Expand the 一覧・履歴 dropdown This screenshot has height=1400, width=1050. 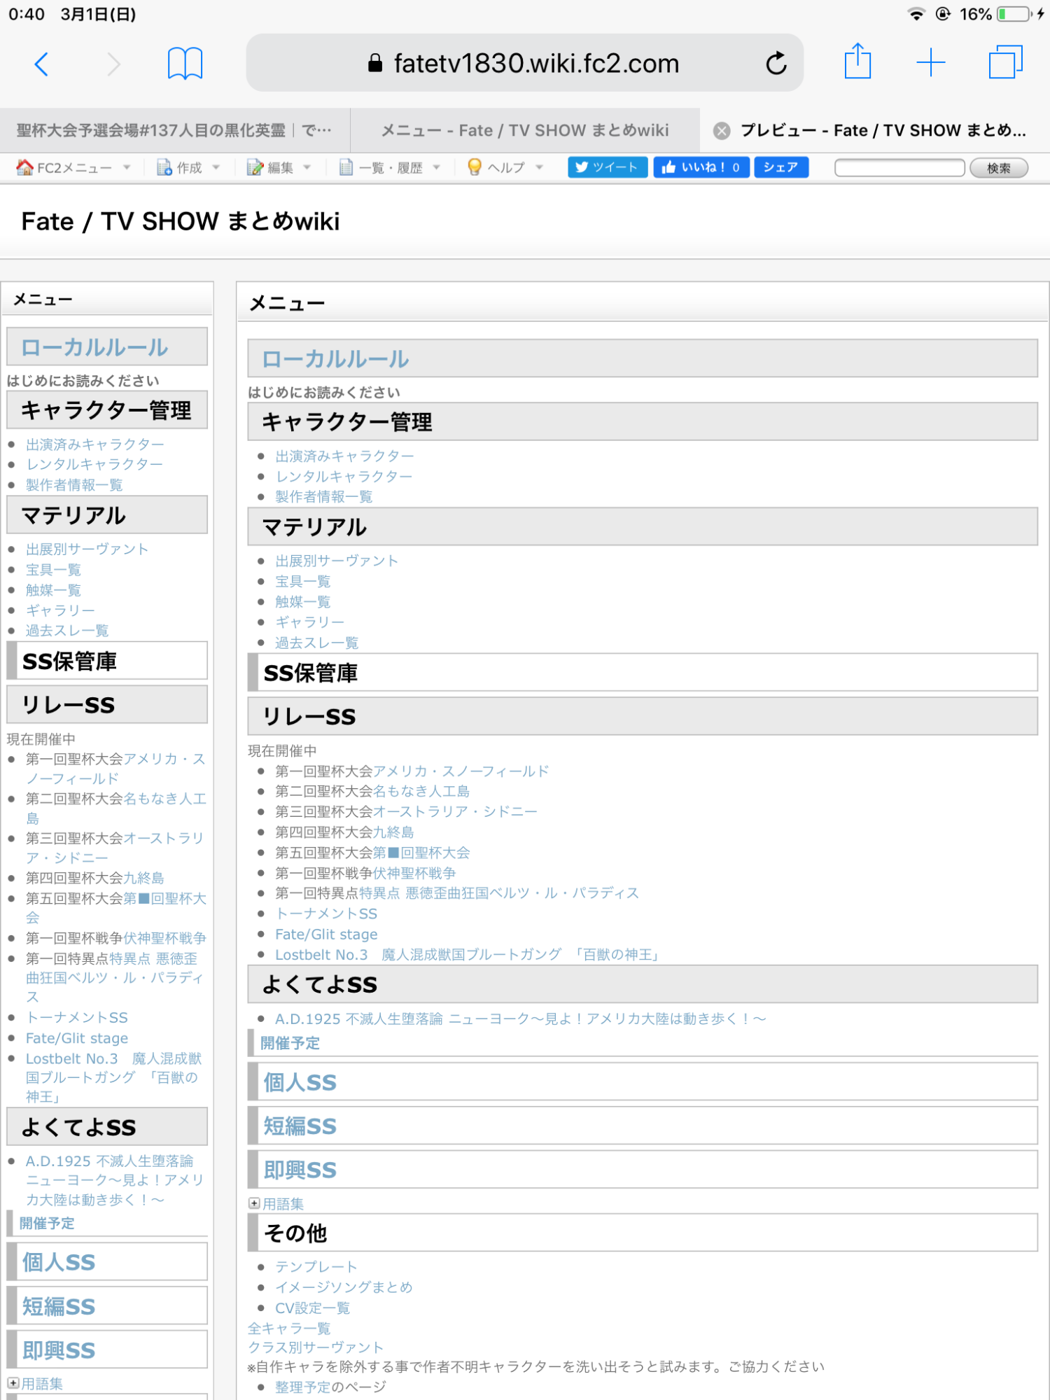click(x=390, y=168)
